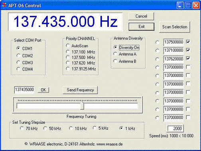Click the Exit button

pyautogui.click(x=142, y=26)
